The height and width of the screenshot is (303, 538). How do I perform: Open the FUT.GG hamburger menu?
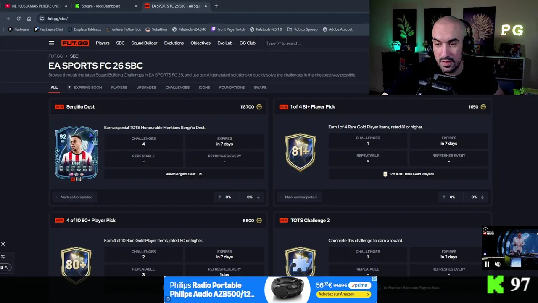(51, 43)
